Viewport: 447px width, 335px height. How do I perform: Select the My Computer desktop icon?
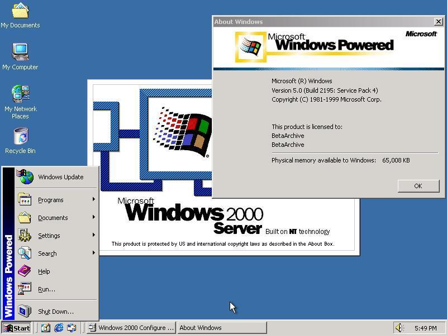[20, 56]
